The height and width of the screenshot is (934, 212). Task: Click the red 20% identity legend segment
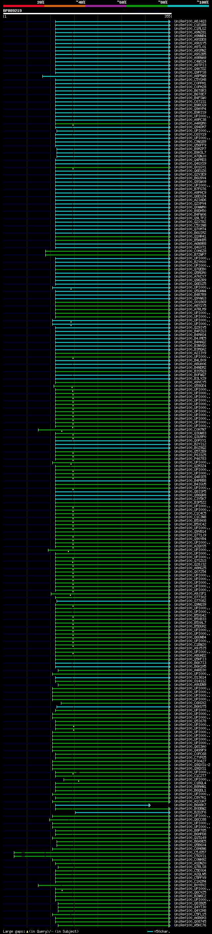(24, 6)
